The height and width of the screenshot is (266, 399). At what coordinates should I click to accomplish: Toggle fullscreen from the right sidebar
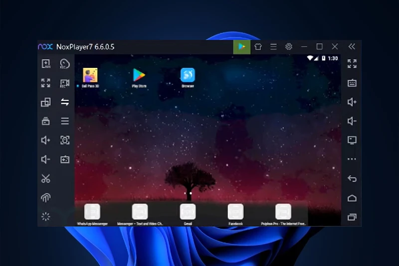point(352,64)
